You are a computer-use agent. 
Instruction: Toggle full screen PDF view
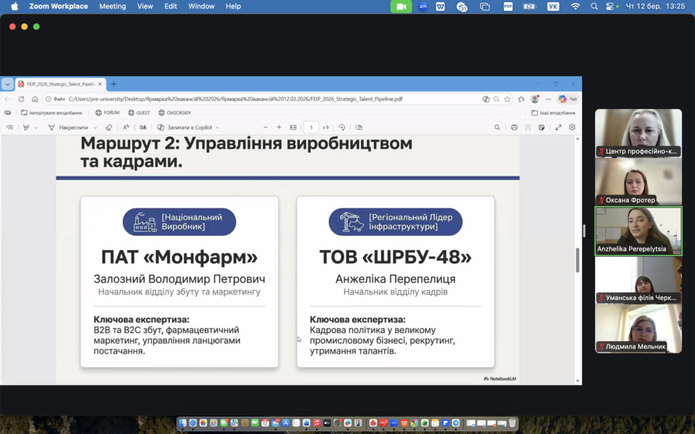pos(558,127)
